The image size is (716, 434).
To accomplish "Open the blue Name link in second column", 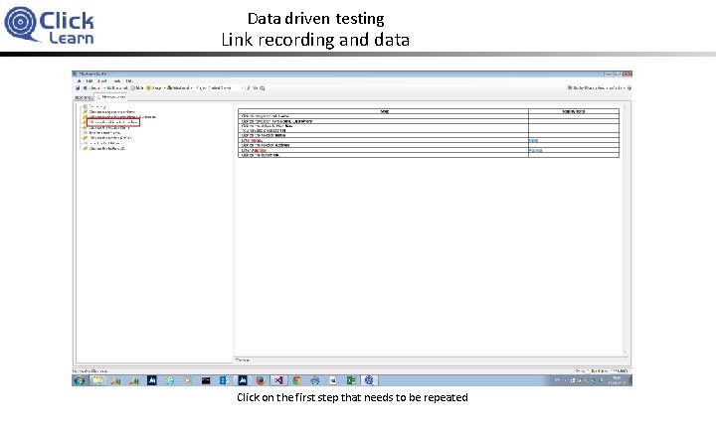I will [533, 140].
